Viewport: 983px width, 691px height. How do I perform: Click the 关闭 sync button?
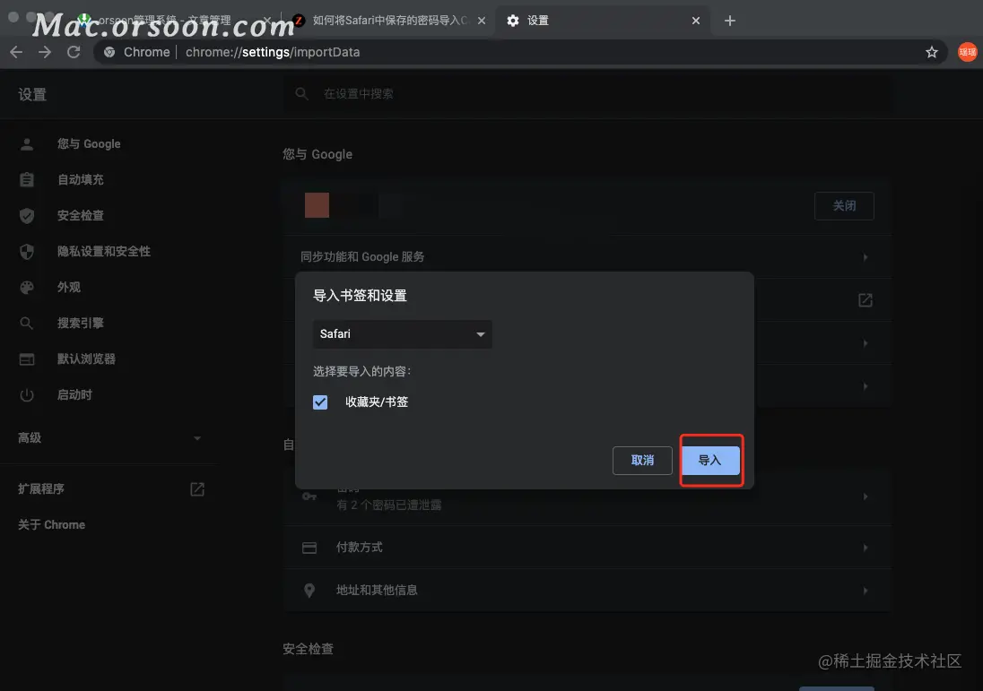tap(845, 205)
